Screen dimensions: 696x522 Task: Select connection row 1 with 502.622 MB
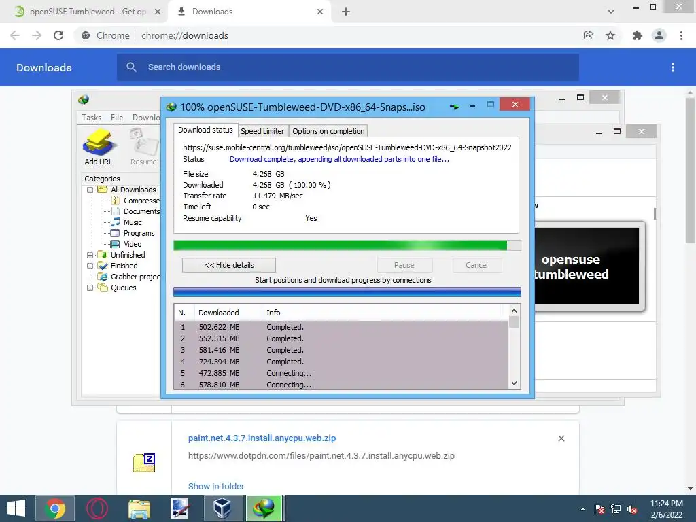point(341,327)
